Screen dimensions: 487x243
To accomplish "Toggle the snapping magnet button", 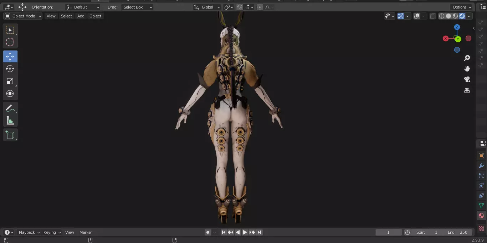I will click(x=240, y=7).
